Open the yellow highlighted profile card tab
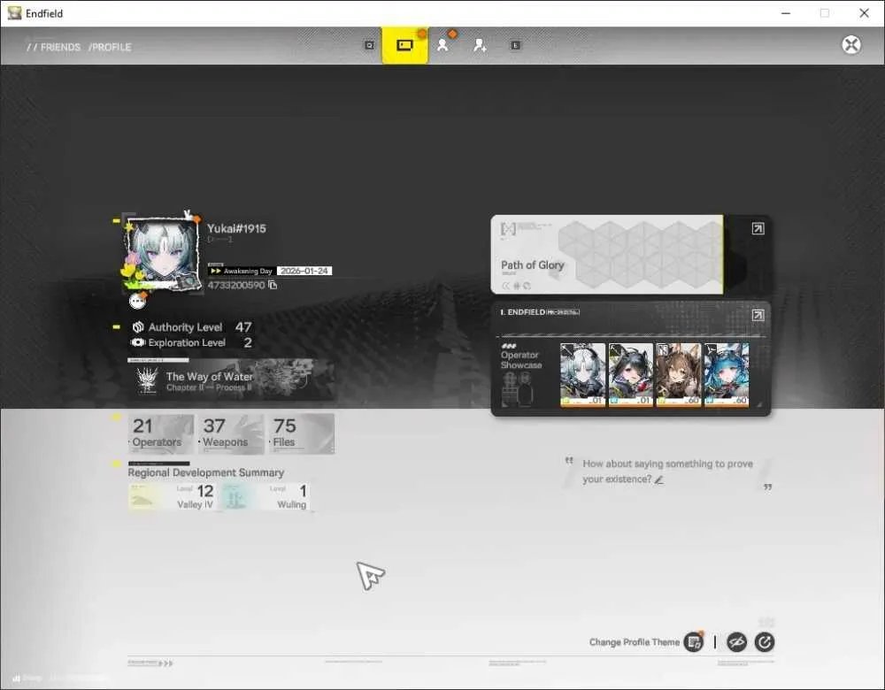Image resolution: width=885 pixels, height=690 pixels. tap(404, 45)
